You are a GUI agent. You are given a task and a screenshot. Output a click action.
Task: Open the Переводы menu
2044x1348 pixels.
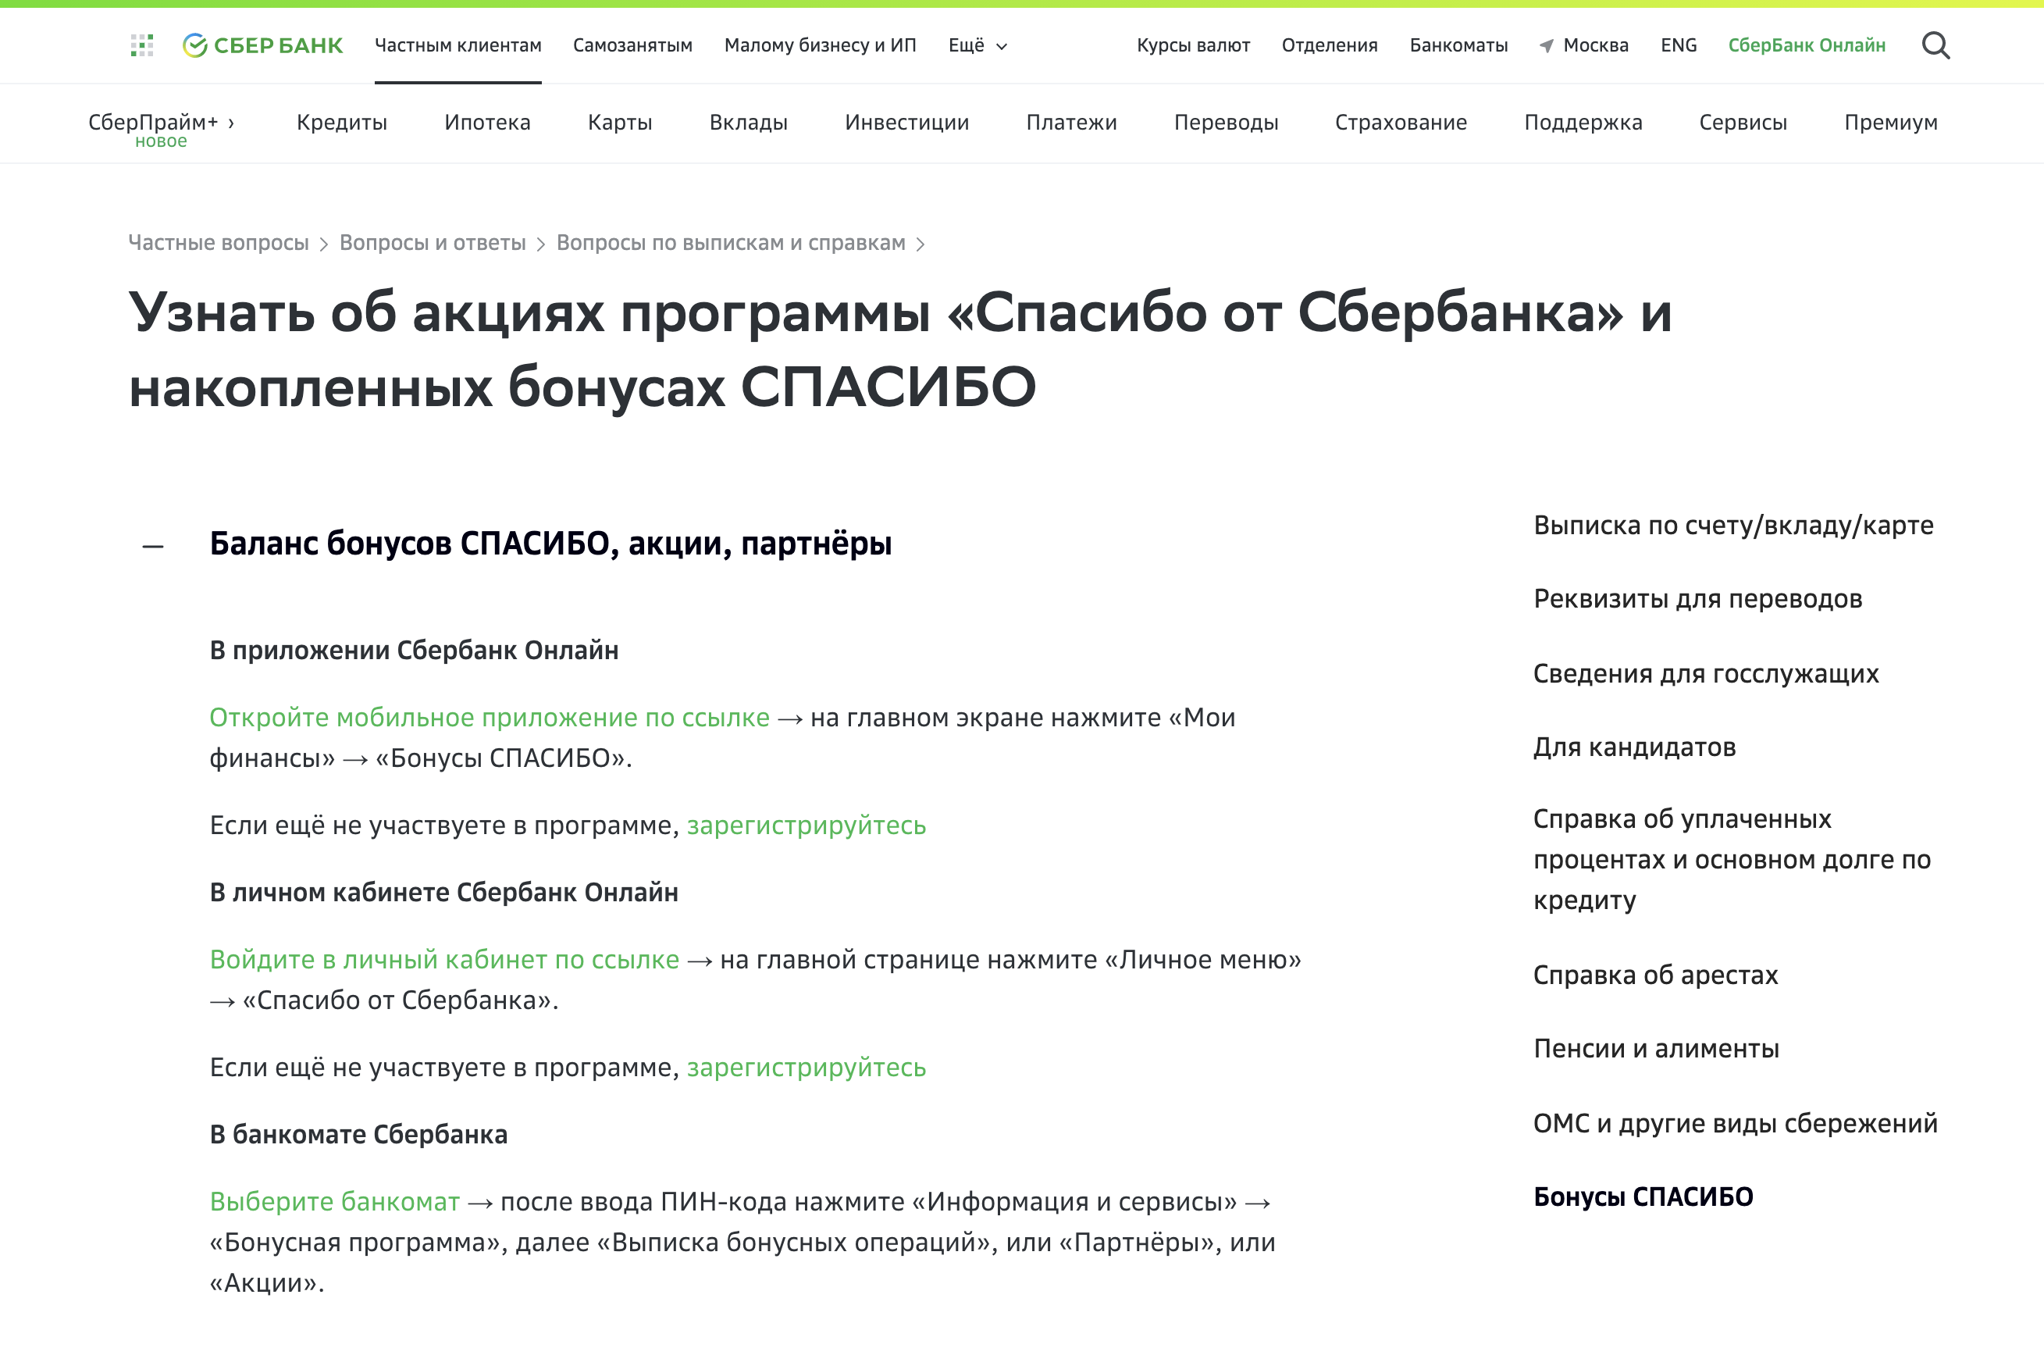click(x=1225, y=122)
